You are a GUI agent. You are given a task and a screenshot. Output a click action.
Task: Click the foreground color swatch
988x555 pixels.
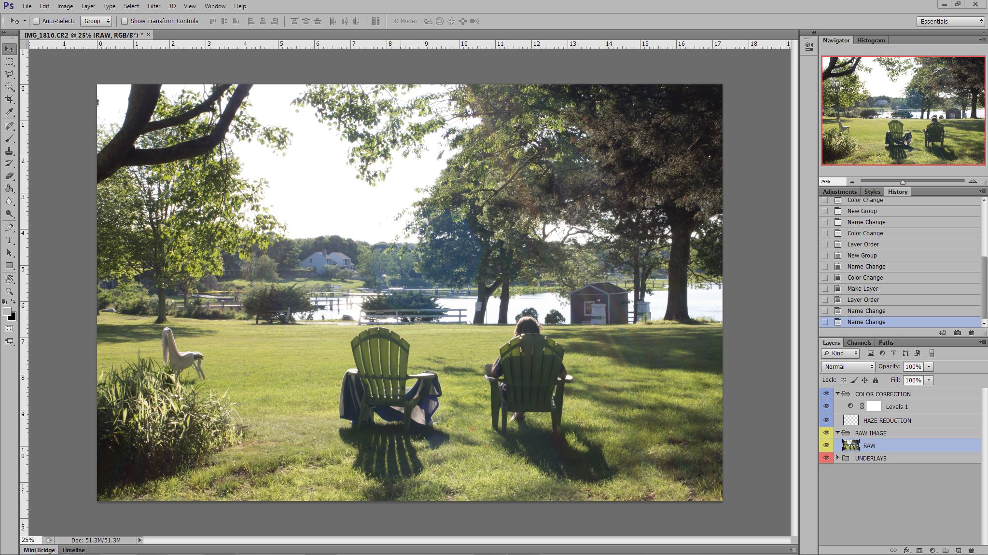[x=7, y=312]
